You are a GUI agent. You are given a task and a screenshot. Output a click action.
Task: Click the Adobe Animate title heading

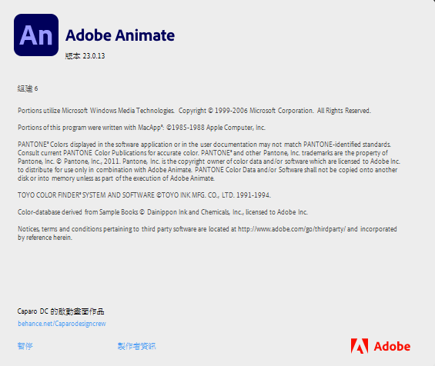point(120,35)
